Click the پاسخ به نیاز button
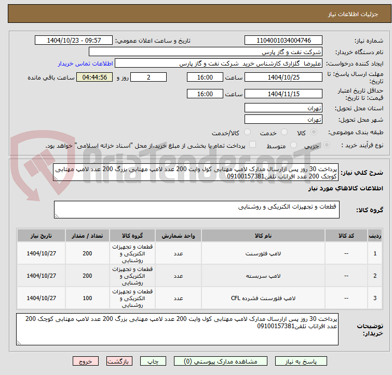Screen dimensions: 392x375 pyautogui.click(x=301, y=361)
